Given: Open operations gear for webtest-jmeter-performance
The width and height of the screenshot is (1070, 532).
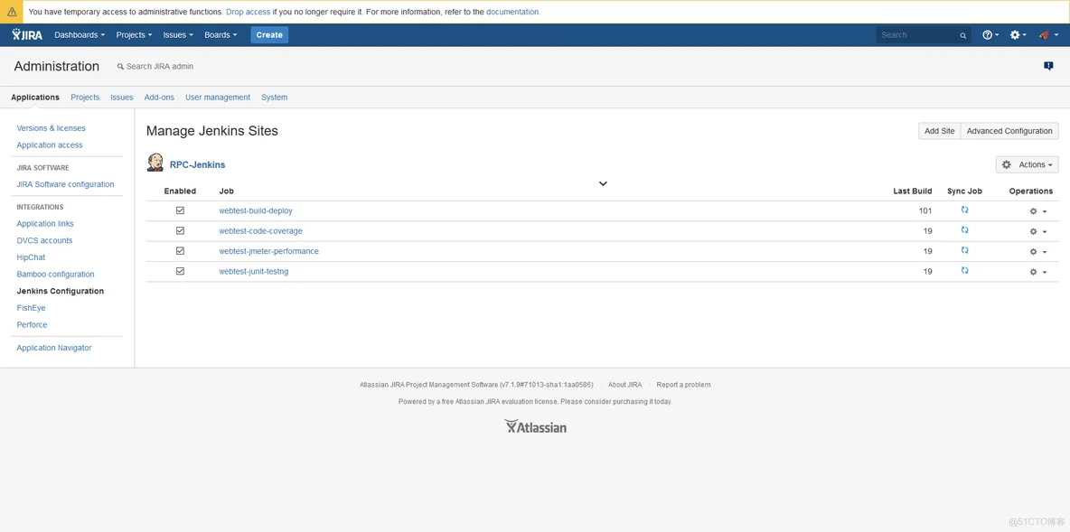Looking at the screenshot, I should click(x=1038, y=252).
